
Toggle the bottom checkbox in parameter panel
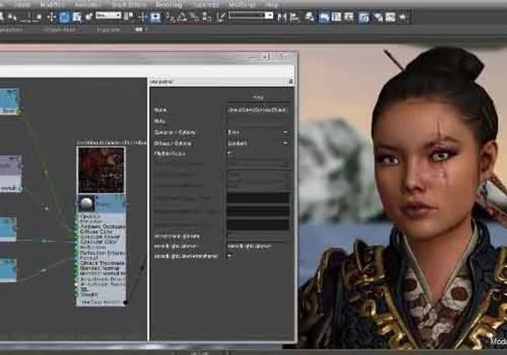pos(229,256)
